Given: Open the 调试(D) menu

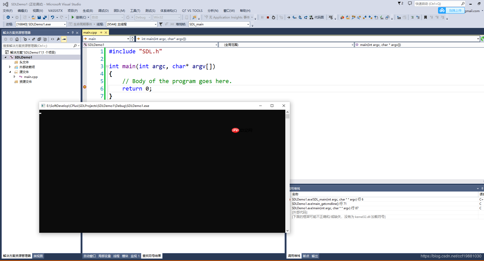Looking at the screenshot, I should (x=103, y=11).
